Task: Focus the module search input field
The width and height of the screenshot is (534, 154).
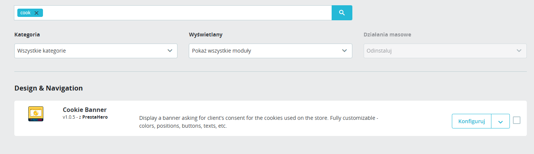Action: [187, 13]
